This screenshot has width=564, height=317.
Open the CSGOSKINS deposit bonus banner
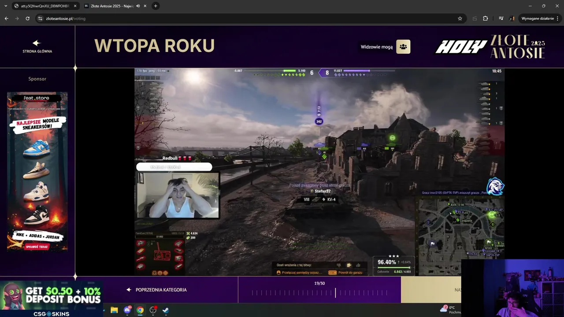click(52, 299)
